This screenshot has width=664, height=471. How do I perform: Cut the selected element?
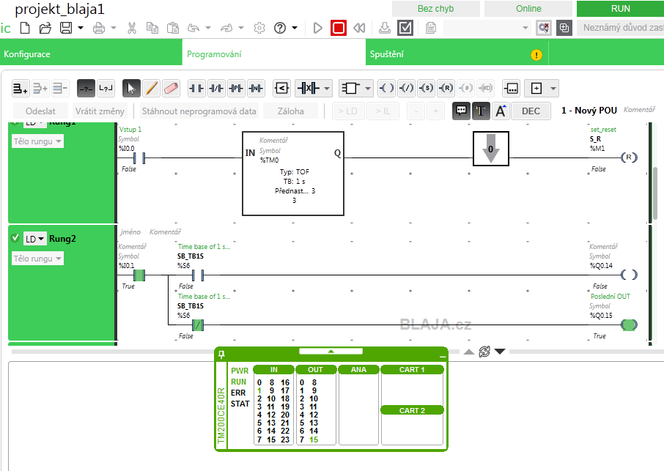tap(132, 28)
